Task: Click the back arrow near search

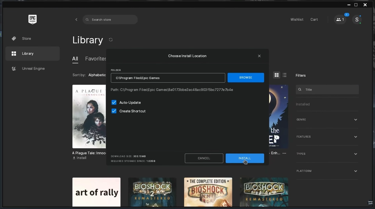Action: tap(76, 20)
